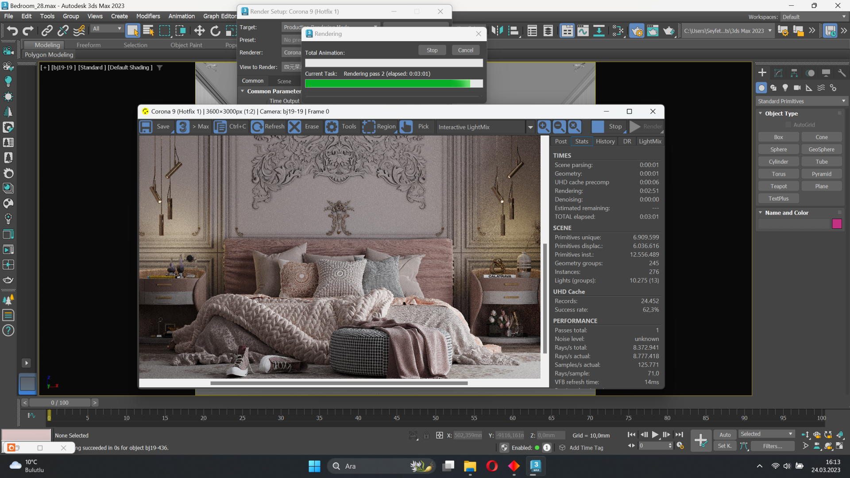This screenshot has height=478, width=850.
Task: Open the Interactive LightMix dropdown
Action: point(530,127)
